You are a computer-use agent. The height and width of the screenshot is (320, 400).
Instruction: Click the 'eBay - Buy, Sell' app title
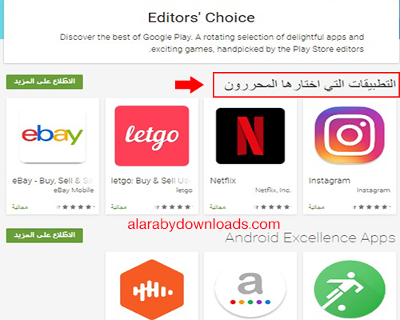point(53,181)
